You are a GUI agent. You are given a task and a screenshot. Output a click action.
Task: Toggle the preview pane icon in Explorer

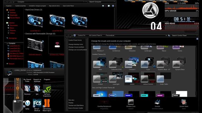pyautogui.click(x=109, y=6)
